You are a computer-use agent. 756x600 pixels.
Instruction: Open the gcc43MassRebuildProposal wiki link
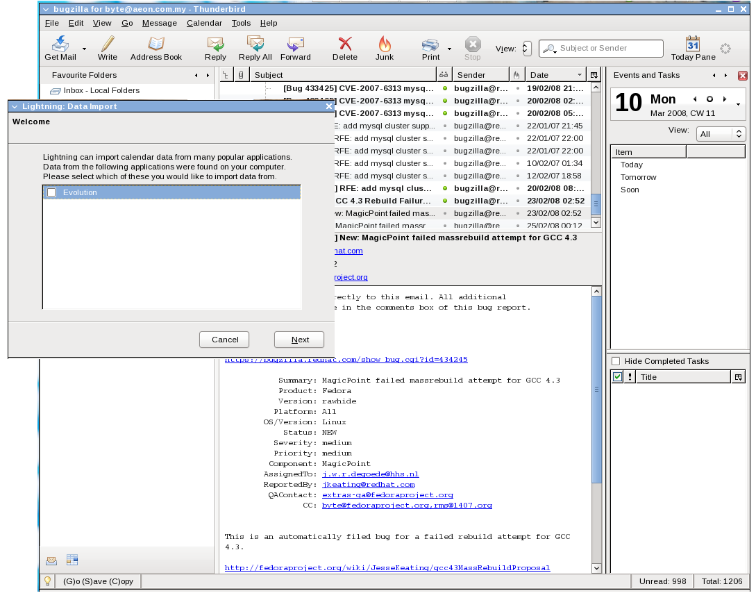[x=387, y=567]
